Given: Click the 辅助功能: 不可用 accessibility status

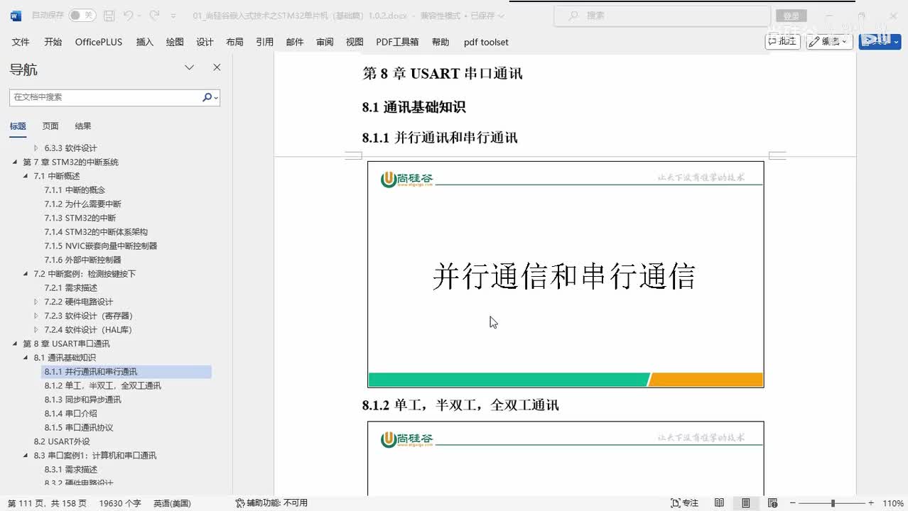Looking at the screenshot, I should click(x=271, y=503).
